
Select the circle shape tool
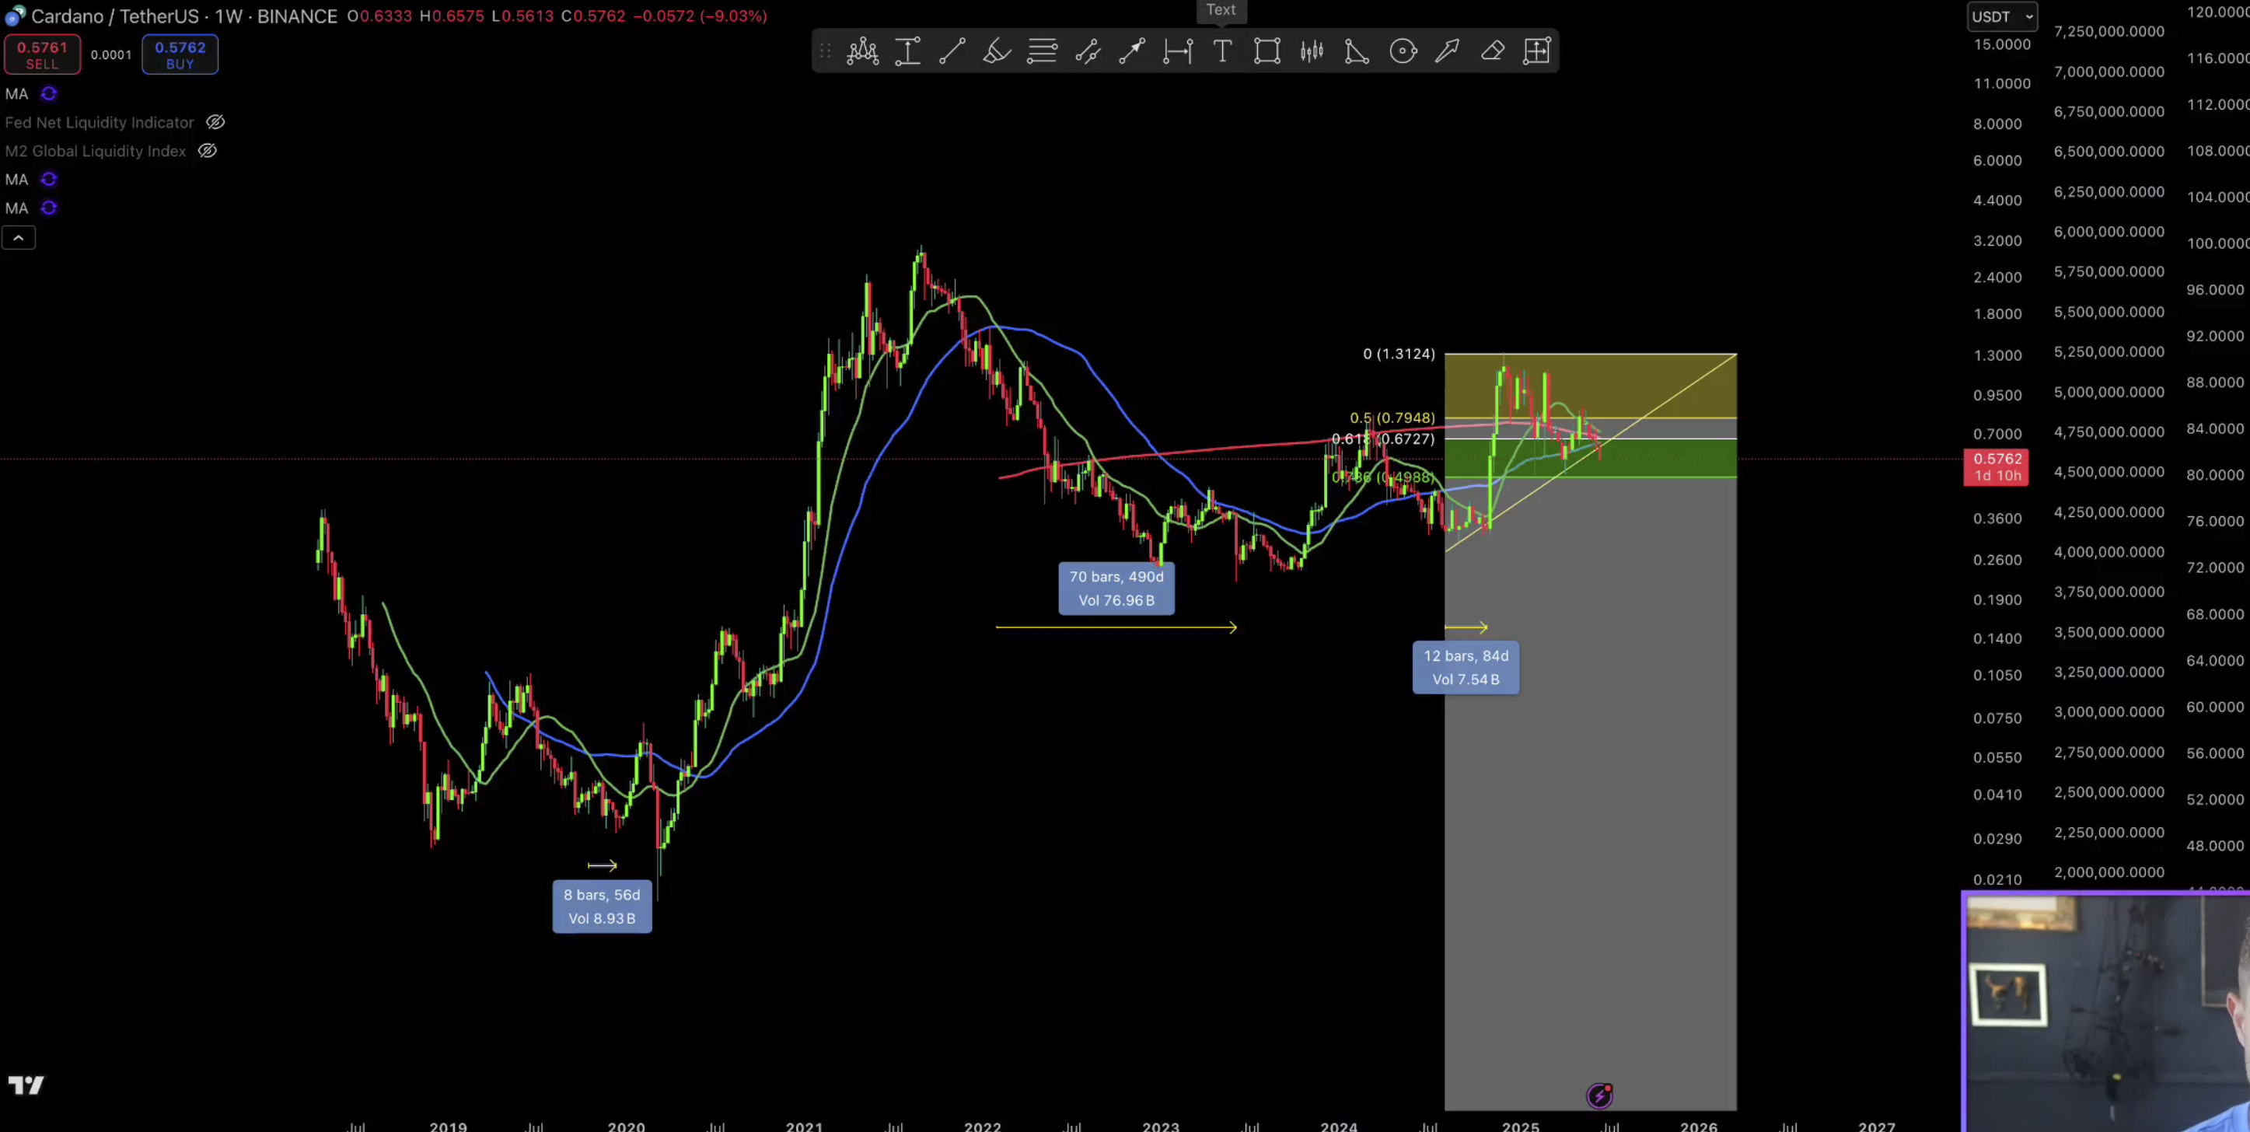click(1403, 51)
